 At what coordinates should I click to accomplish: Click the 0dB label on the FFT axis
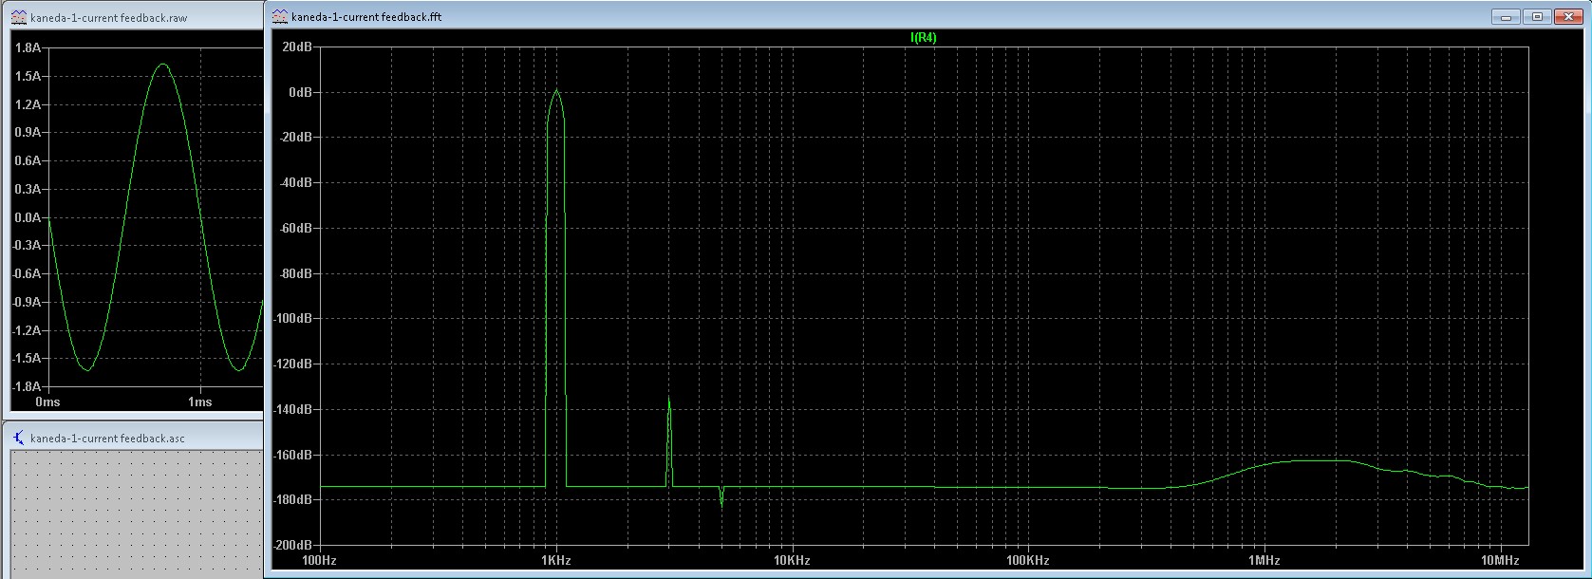301,92
